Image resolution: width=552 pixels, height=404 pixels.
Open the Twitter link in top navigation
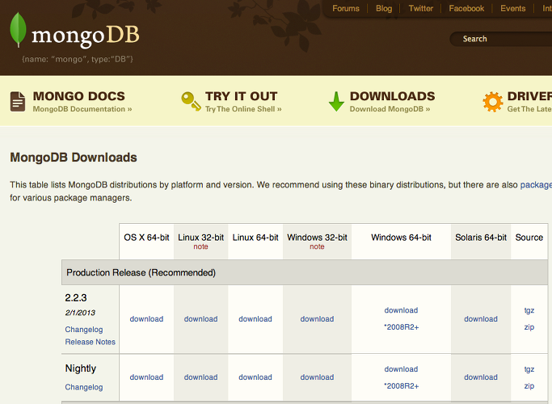[x=421, y=8]
